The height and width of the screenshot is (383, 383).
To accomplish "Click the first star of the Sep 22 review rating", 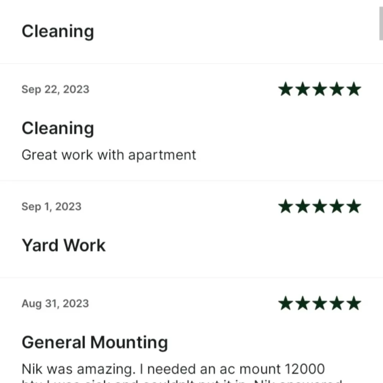I will tap(286, 89).
